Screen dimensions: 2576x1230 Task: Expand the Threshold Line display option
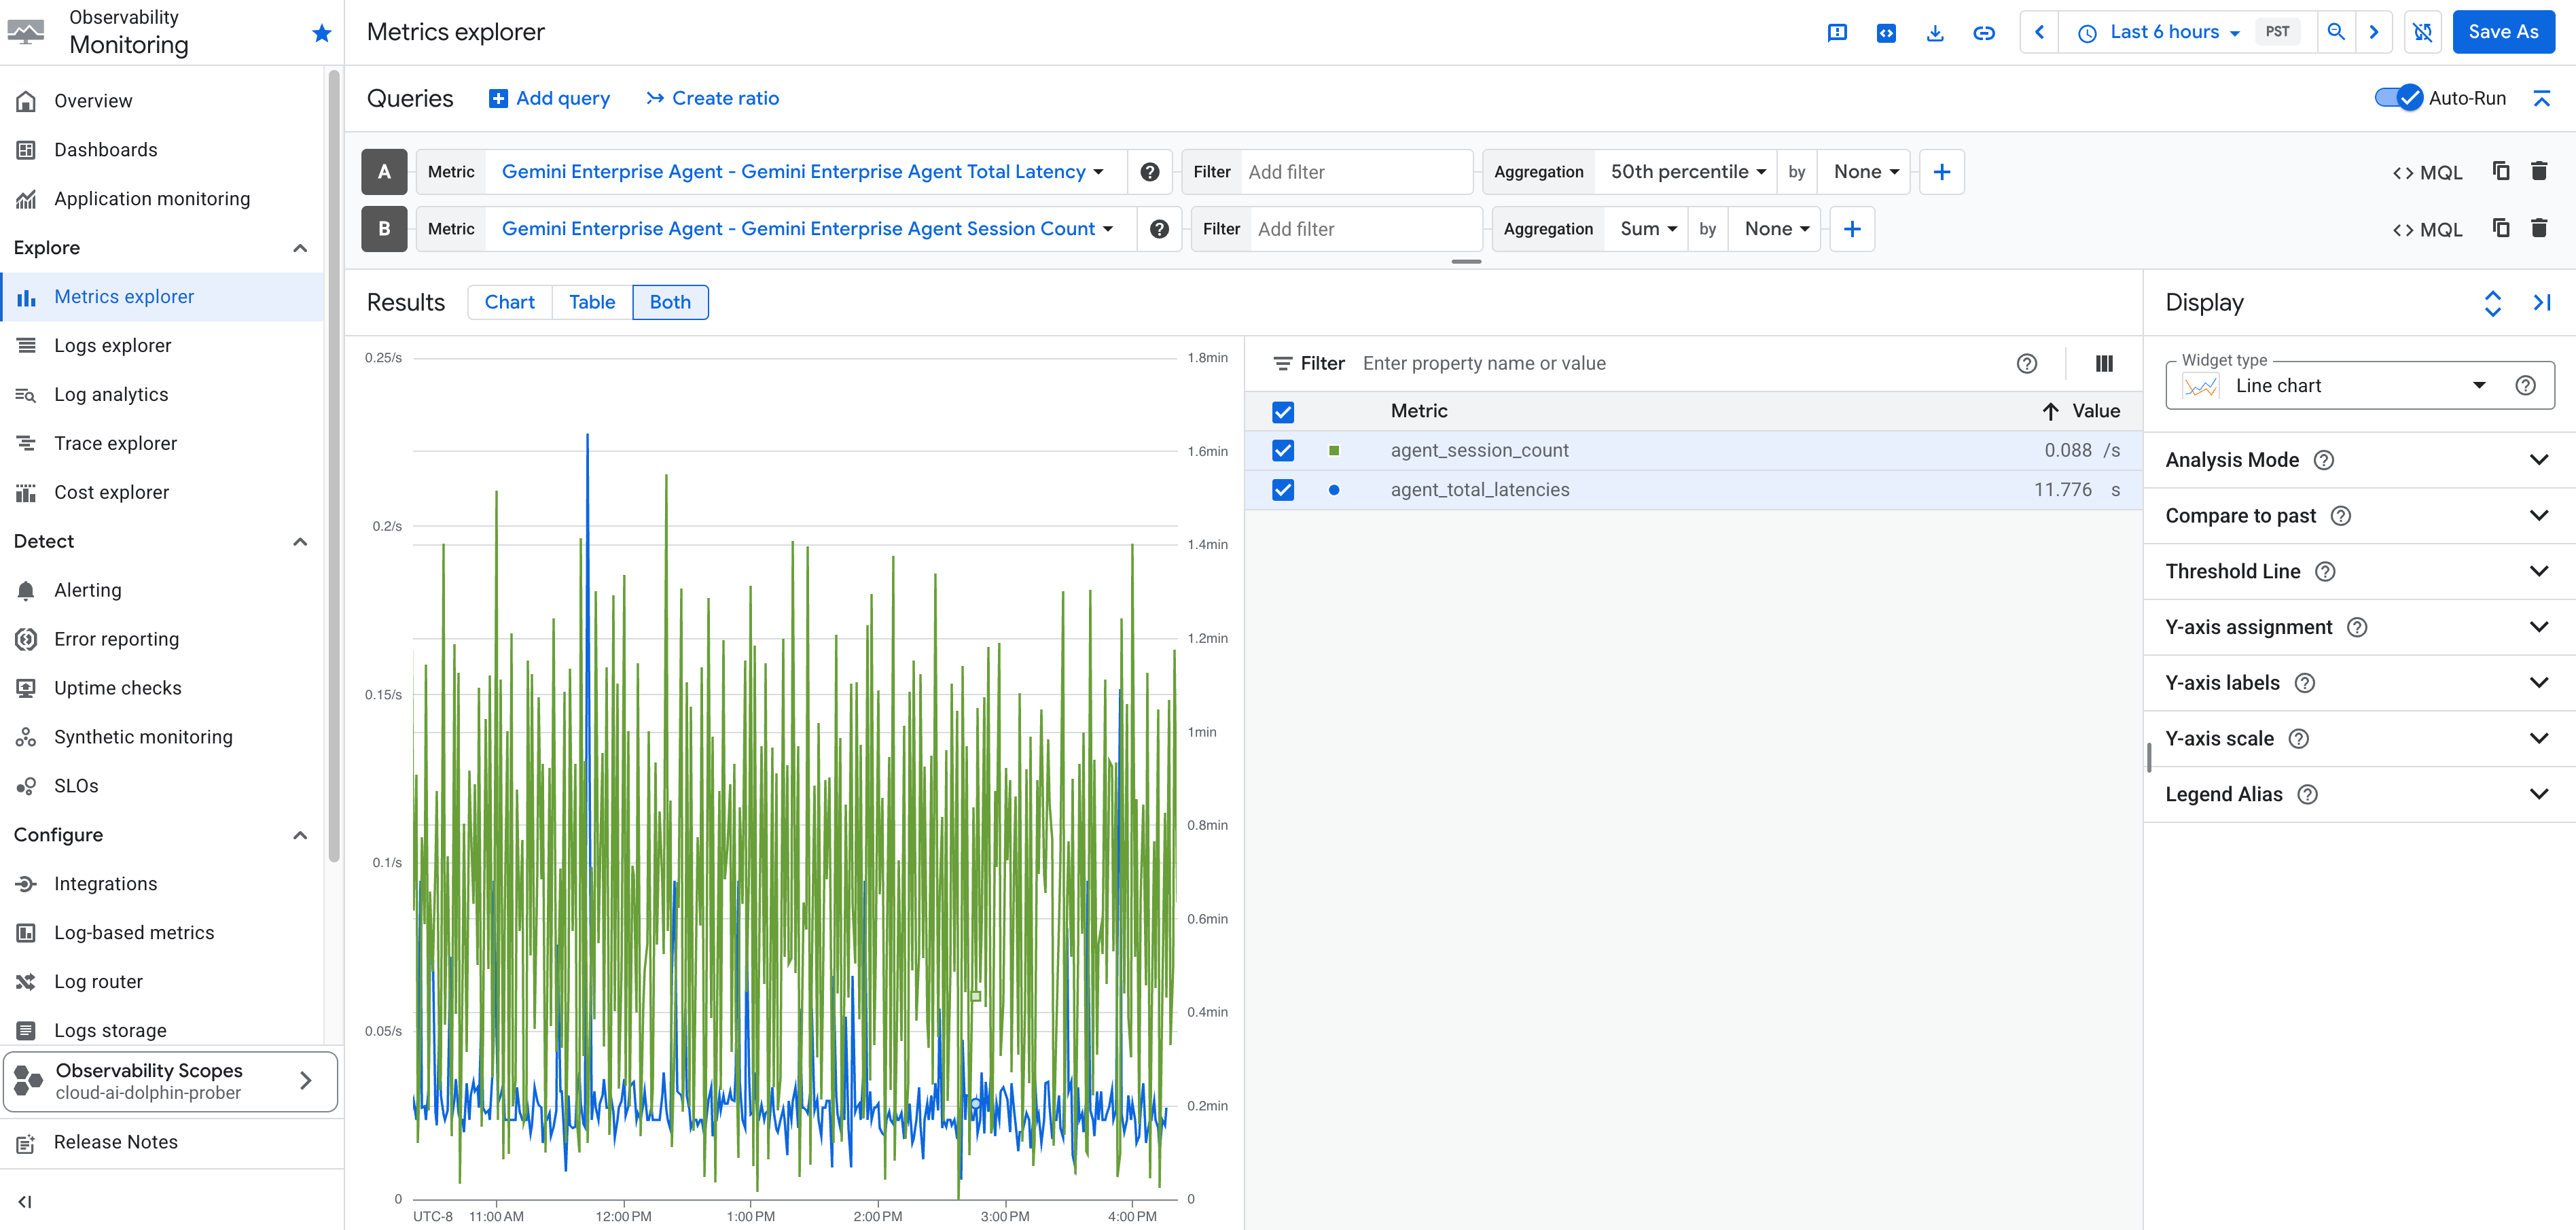2540,571
